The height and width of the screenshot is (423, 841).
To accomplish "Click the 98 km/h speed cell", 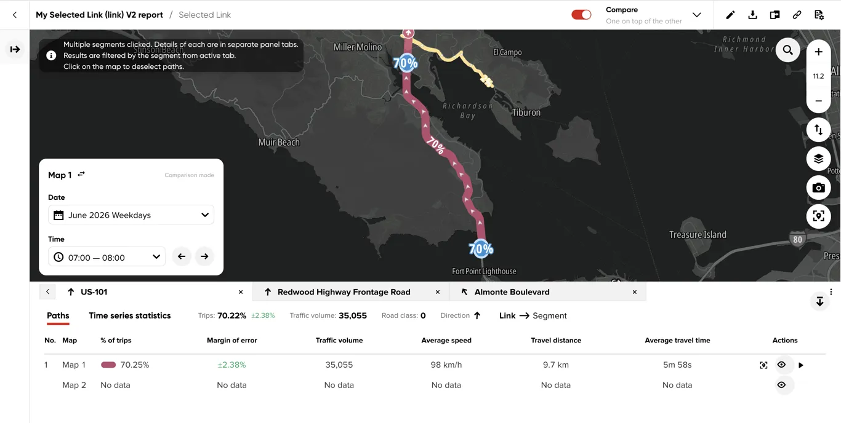I will coord(446,365).
